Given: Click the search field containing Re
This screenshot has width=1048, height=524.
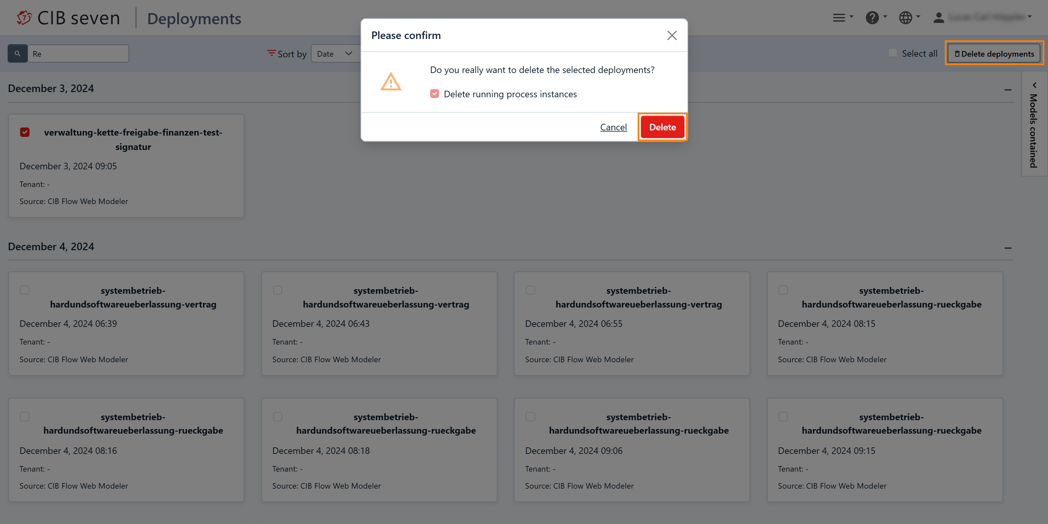Looking at the screenshot, I should pyautogui.click(x=78, y=54).
